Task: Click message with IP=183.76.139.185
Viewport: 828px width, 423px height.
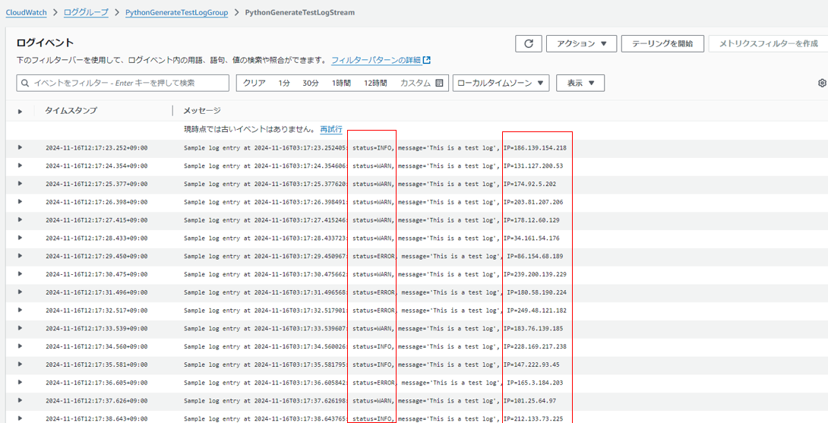Action: coord(373,329)
